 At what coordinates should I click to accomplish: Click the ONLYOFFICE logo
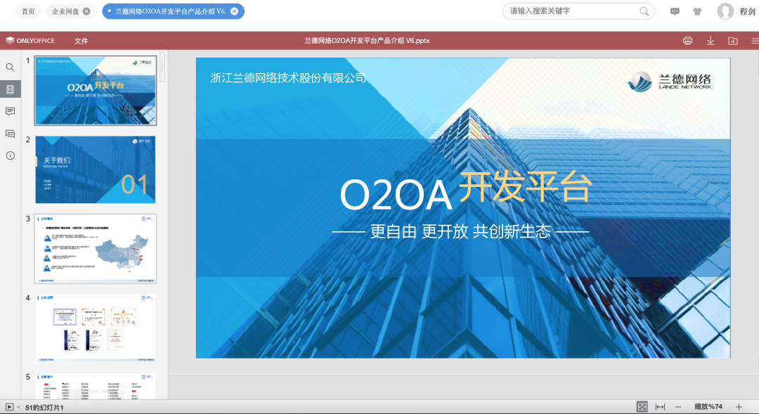30,41
